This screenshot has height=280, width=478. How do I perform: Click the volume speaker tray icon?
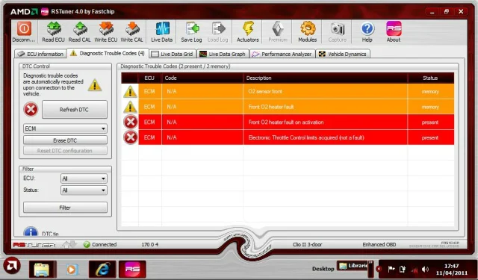click(425, 270)
